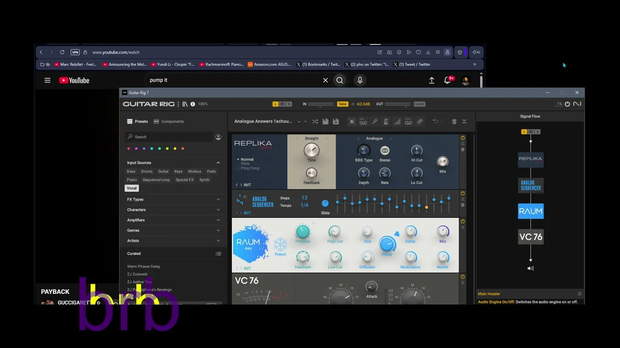Click the YouTube notifications bell

point(447,80)
